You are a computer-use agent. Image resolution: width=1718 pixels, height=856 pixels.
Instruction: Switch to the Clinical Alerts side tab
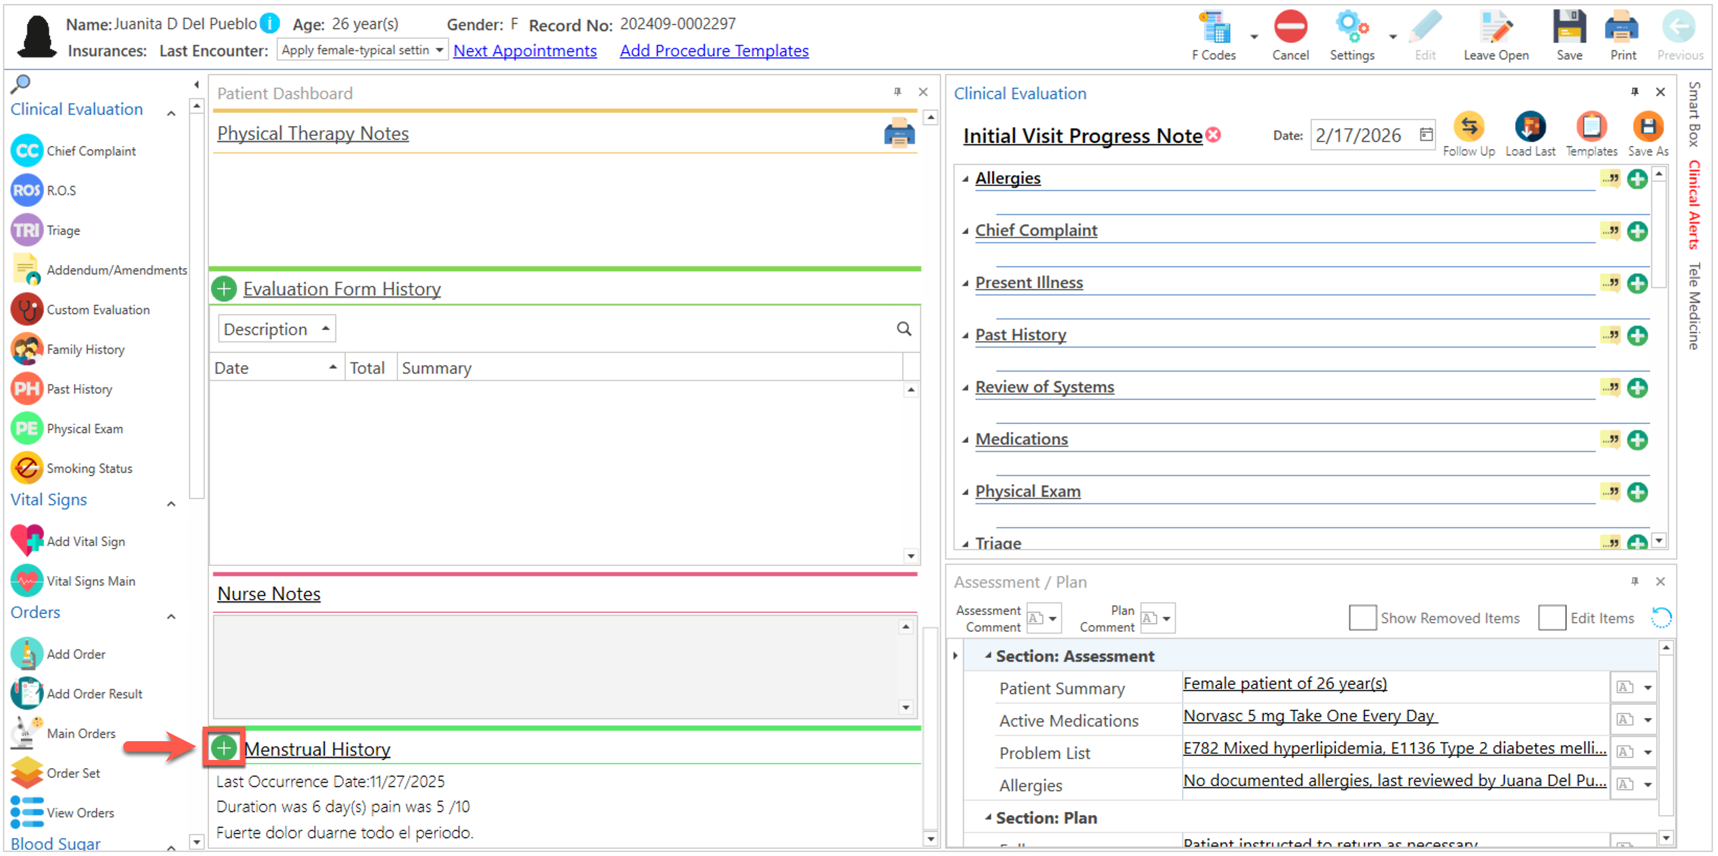[1695, 205]
